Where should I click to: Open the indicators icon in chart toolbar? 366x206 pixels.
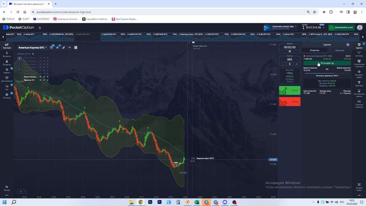(x=57, y=47)
